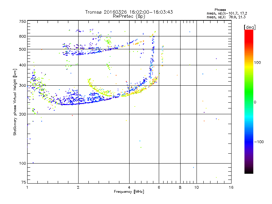Viewport: 272px width, 204px height.
Task: Click the '[deg]' colorbar unit label
Action: click(x=250, y=27)
